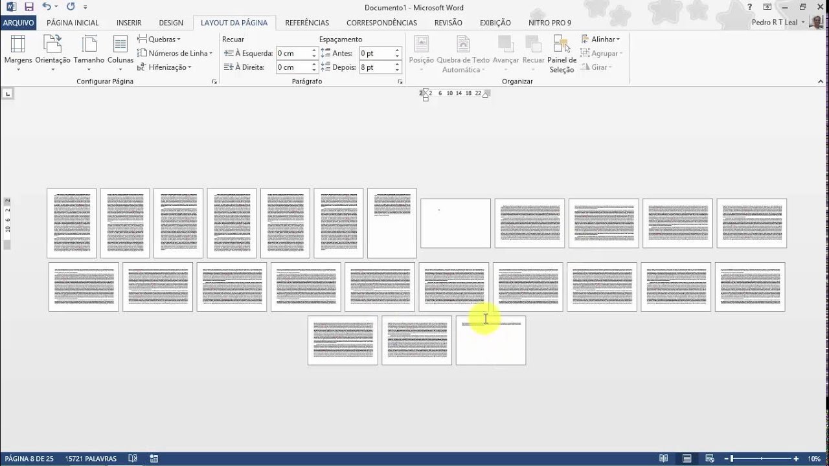
Task: Switch to the REFERÊNCIAS tab
Action: [307, 23]
